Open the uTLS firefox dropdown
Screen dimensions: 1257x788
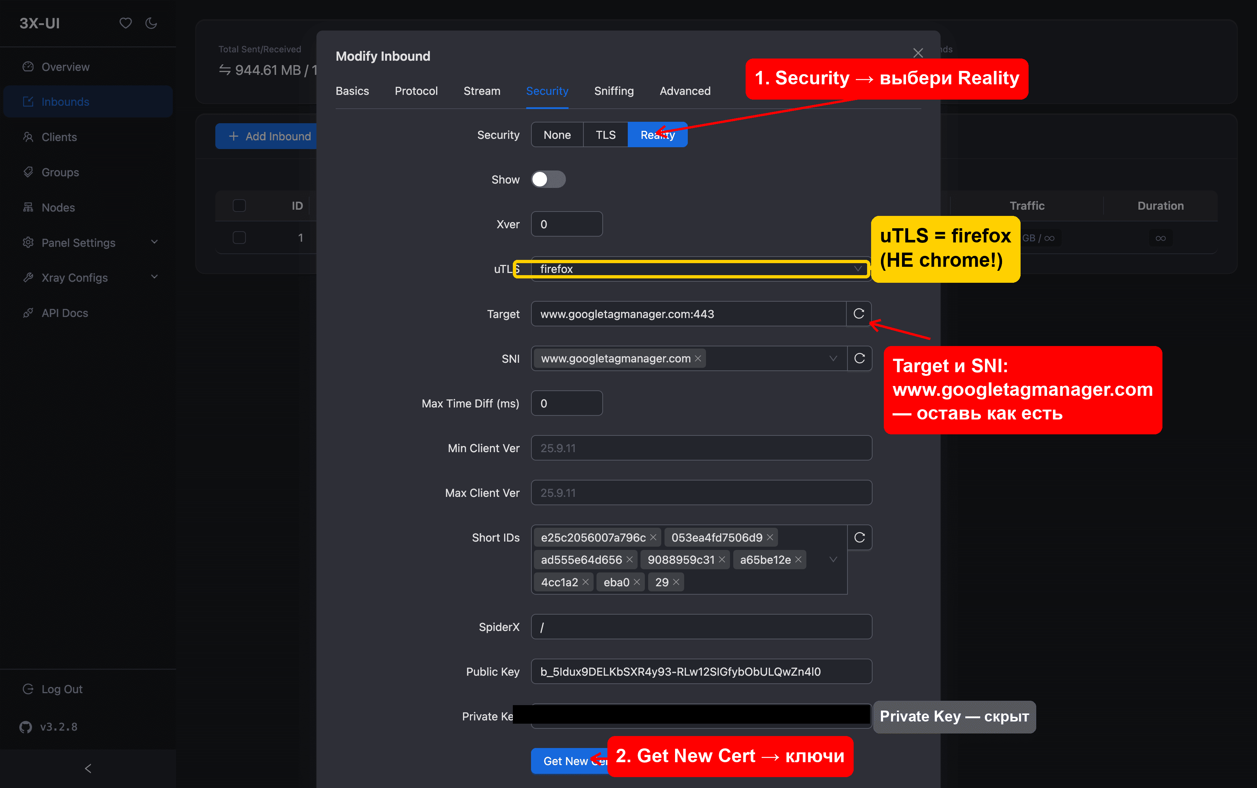tap(701, 269)
